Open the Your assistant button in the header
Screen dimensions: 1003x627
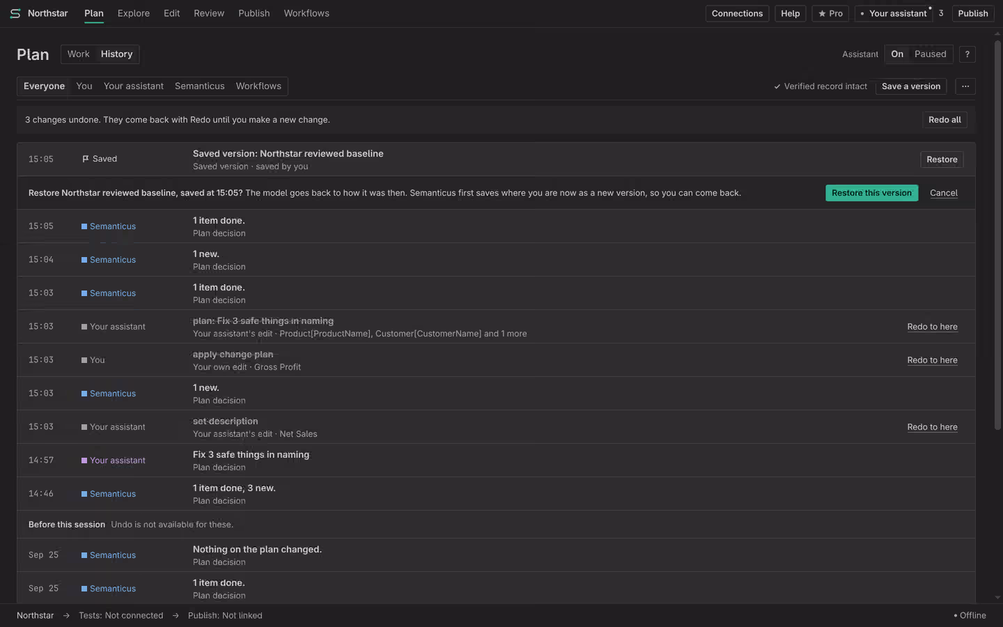pos(894,13)
